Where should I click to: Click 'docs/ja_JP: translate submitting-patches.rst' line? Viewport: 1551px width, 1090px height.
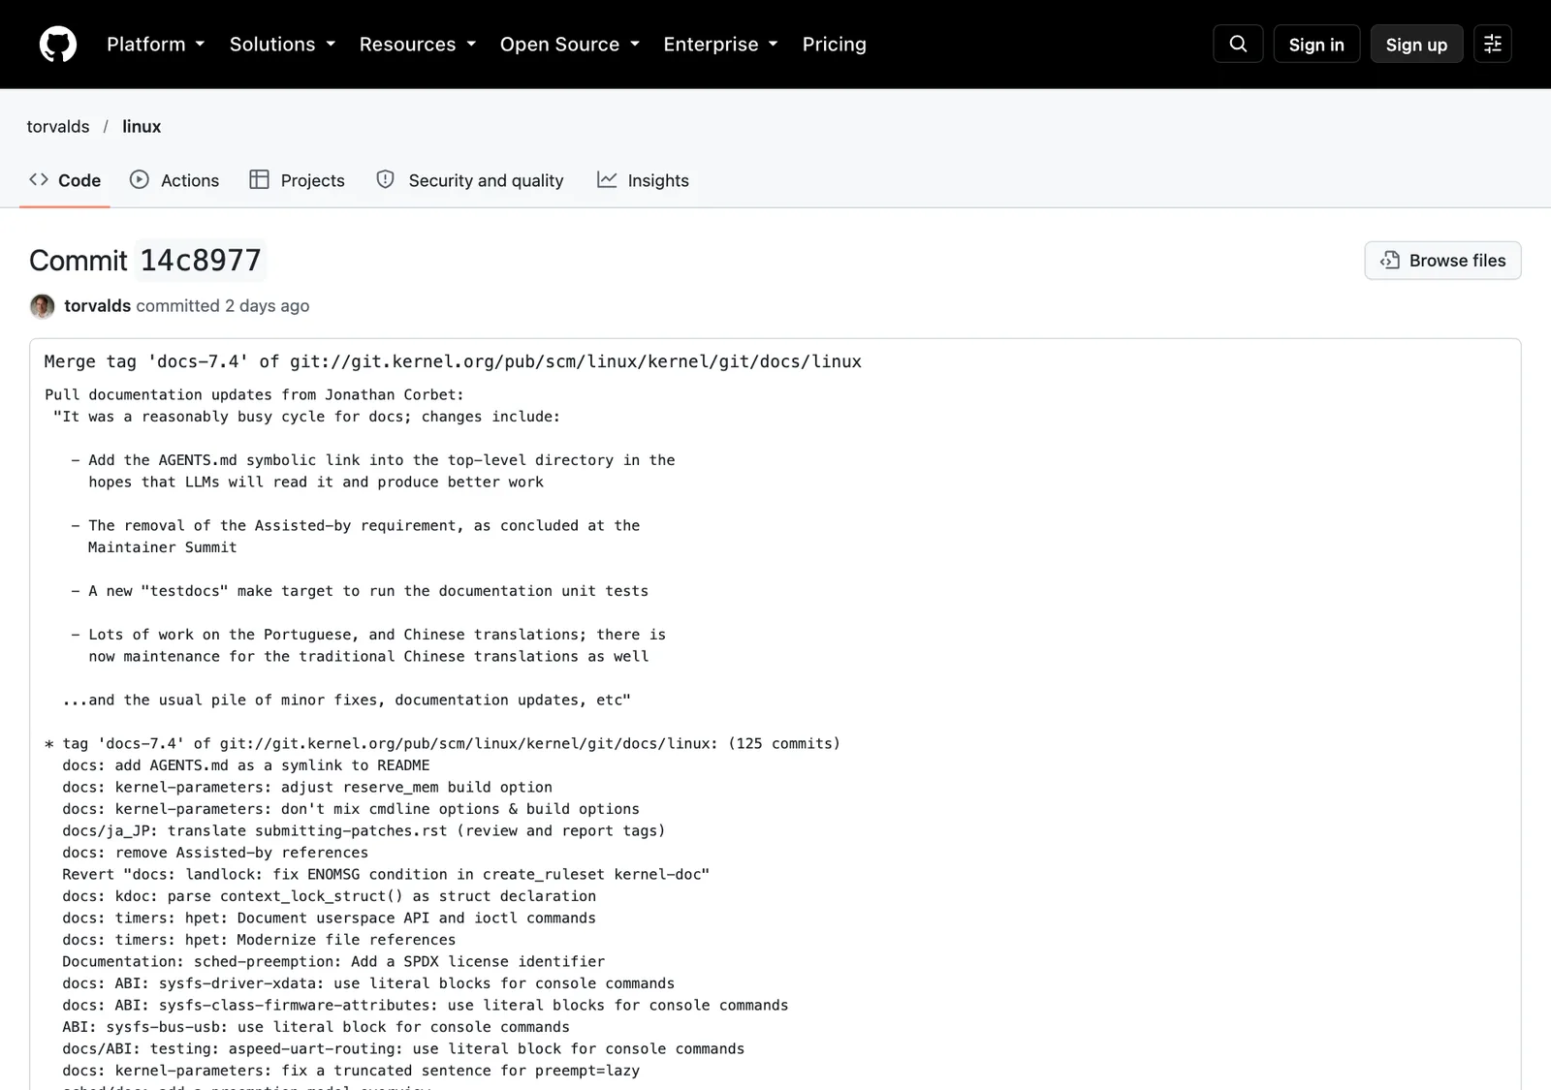[364, 831]
